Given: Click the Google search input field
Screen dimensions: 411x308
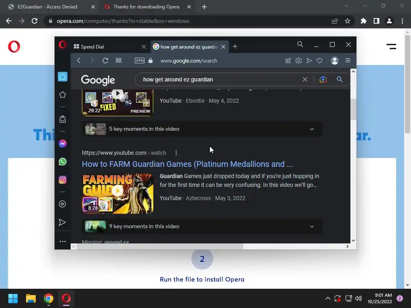Looking at the screenshot, I should [220, 79].
